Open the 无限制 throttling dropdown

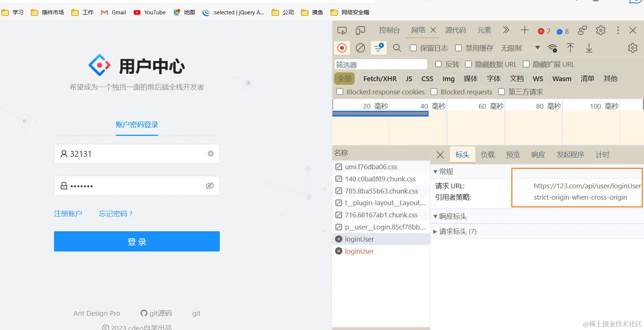point(520,48)
